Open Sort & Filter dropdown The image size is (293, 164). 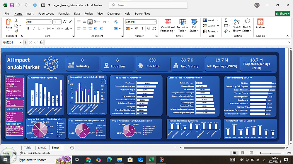tap(237, 25)
